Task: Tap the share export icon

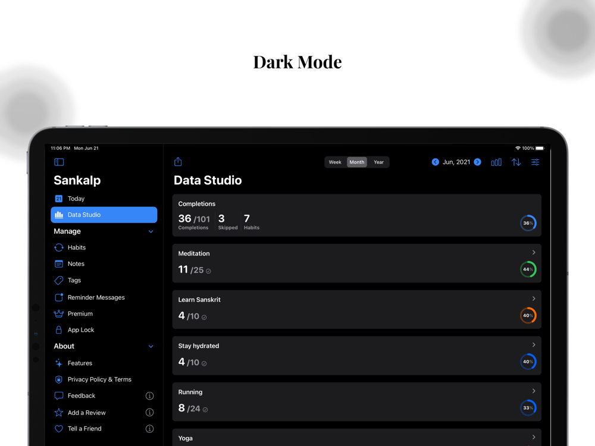Action: (178, 162)
